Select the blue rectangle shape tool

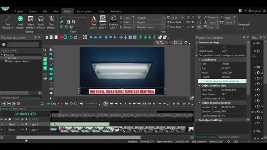(x=51, y=69)
